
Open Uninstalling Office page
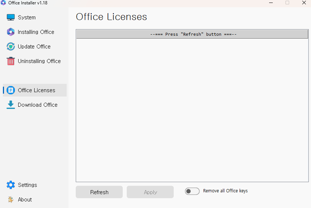coord(39,61)
